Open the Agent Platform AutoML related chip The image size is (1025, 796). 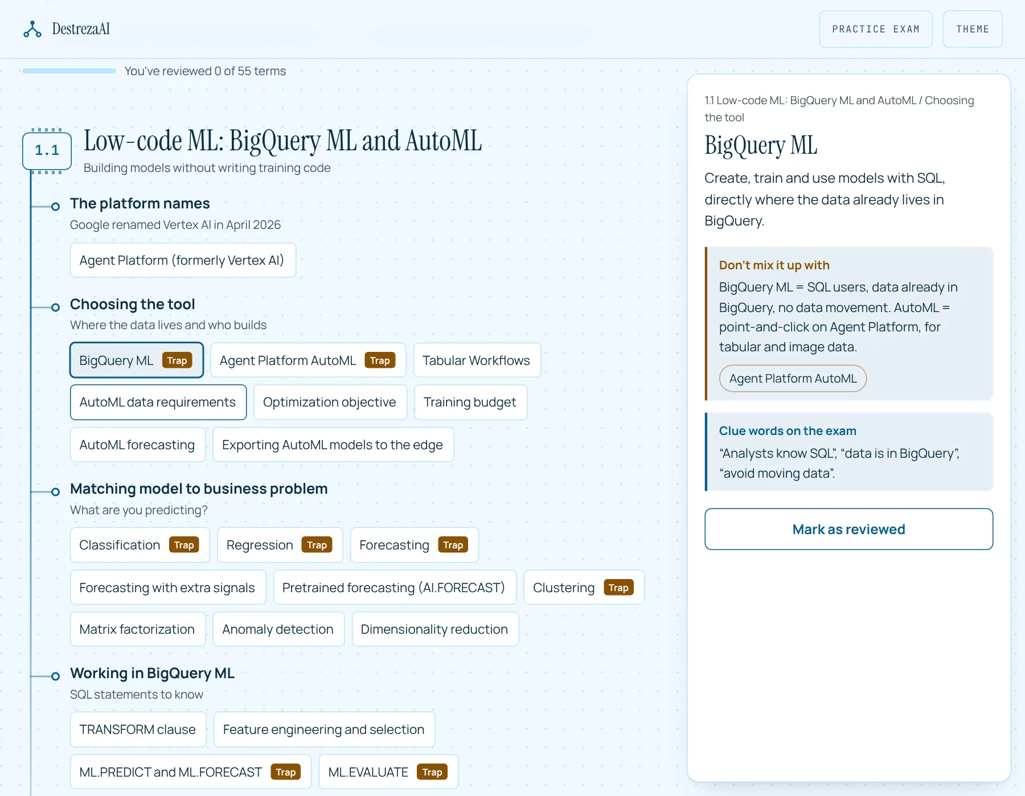793,379
